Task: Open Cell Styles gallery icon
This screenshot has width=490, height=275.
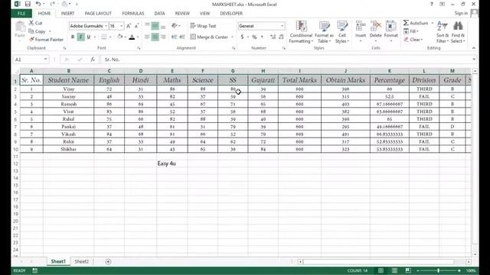Action: [342, 26]
